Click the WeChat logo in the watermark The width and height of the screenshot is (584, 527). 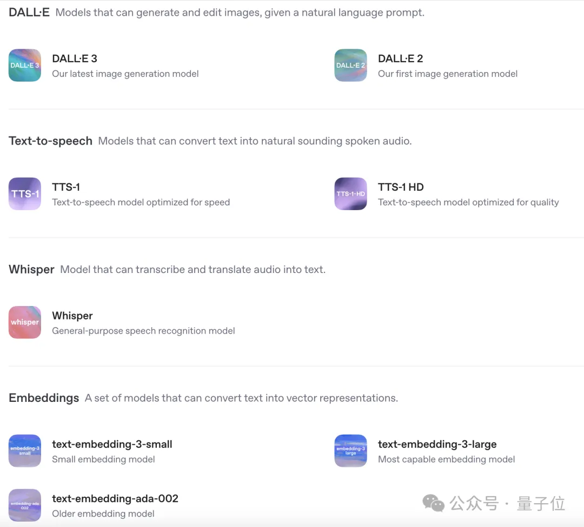click(434, 503)
